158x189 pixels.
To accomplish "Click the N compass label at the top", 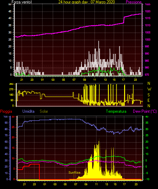I will point(149,83).
